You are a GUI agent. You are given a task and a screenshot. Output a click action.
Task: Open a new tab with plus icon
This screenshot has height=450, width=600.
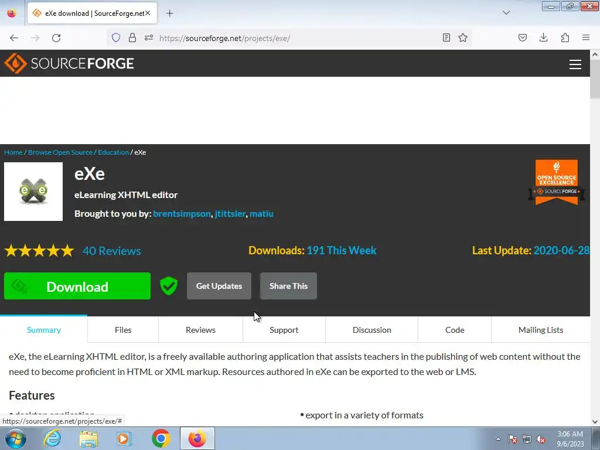[x=170, y=13]
